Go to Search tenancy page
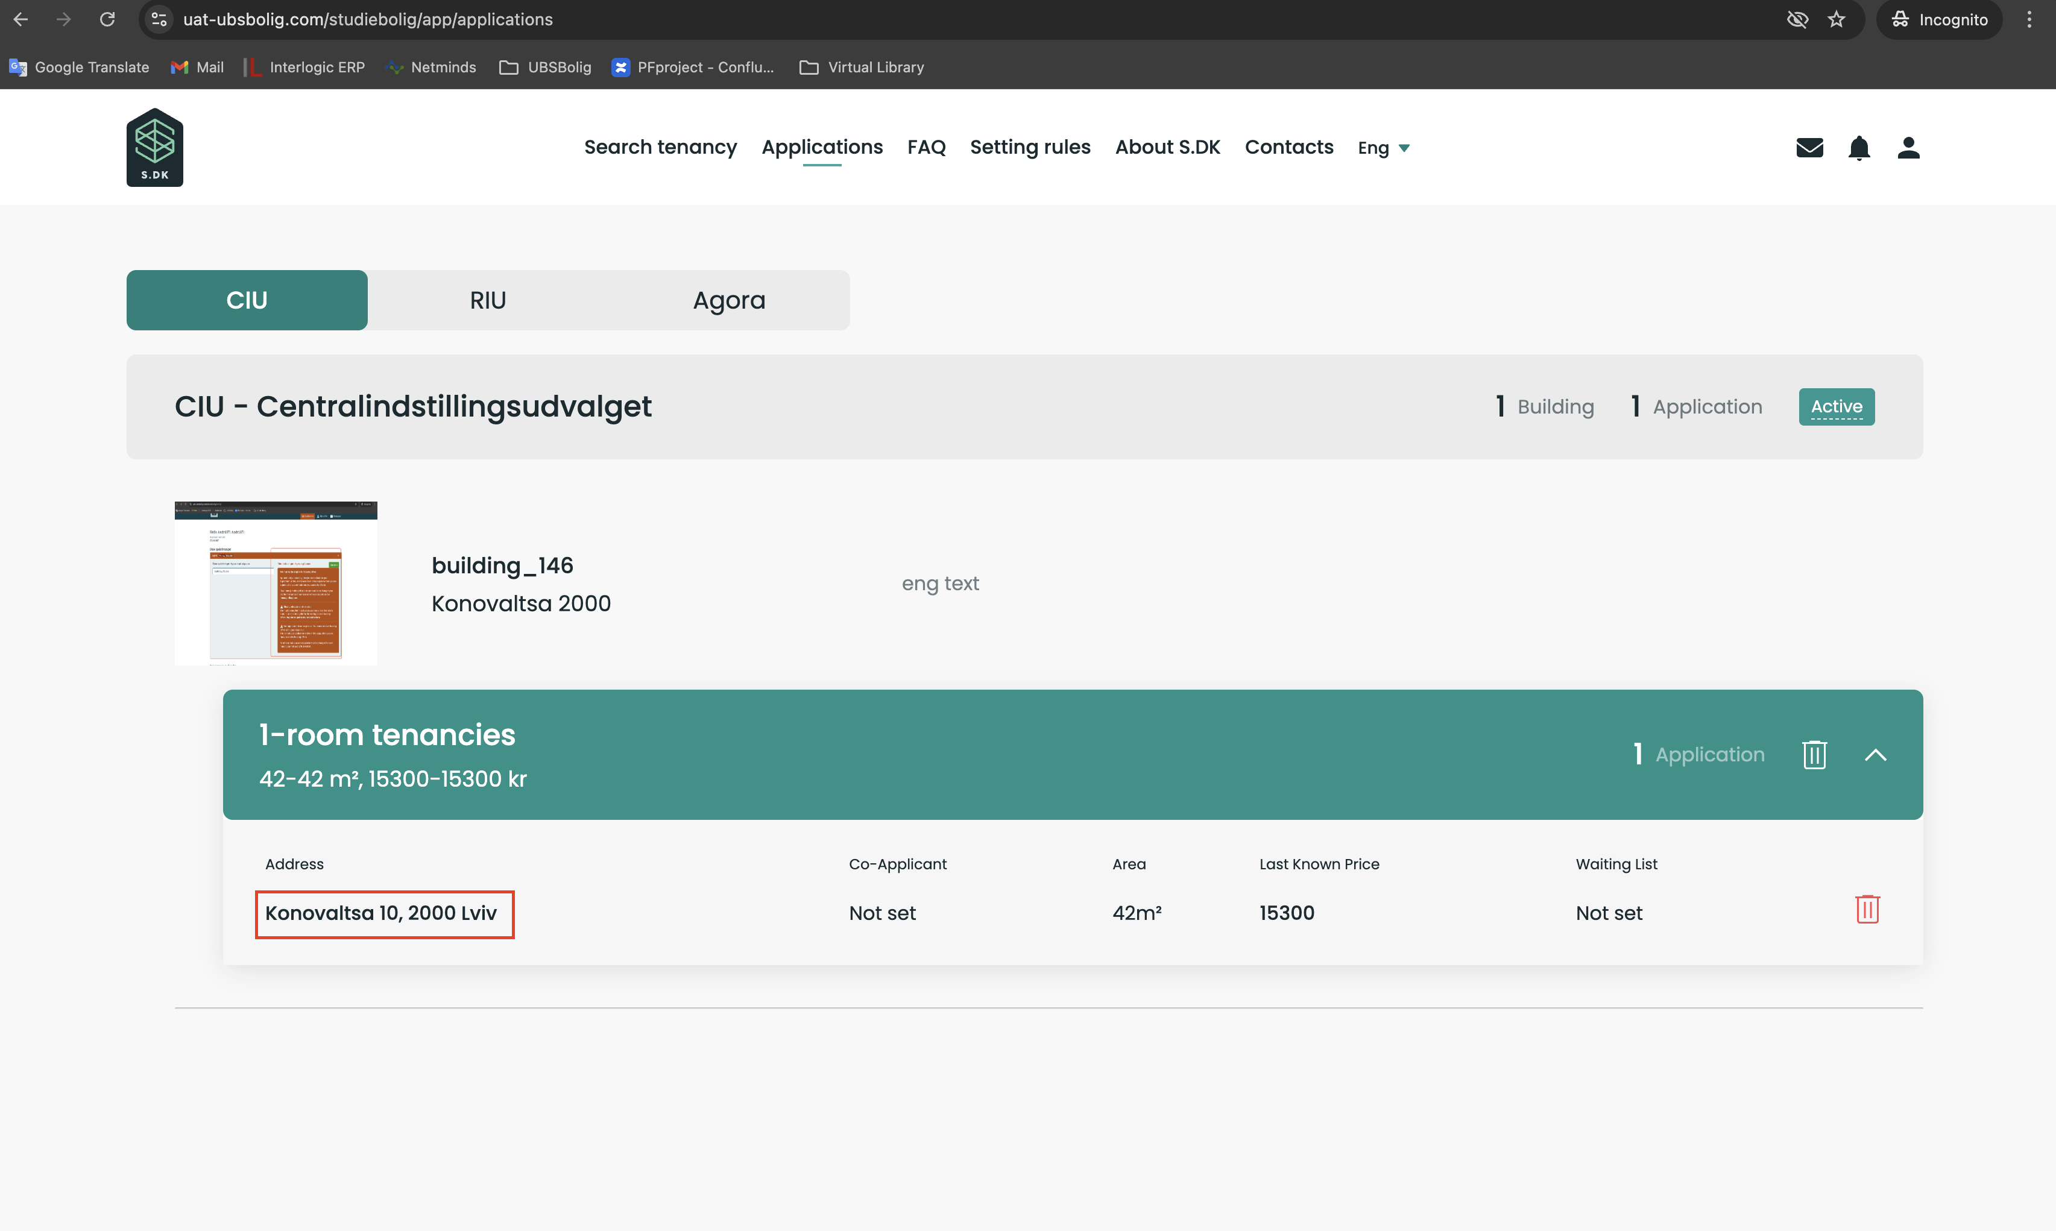The image size is (2056, 1231). (660, 148)
